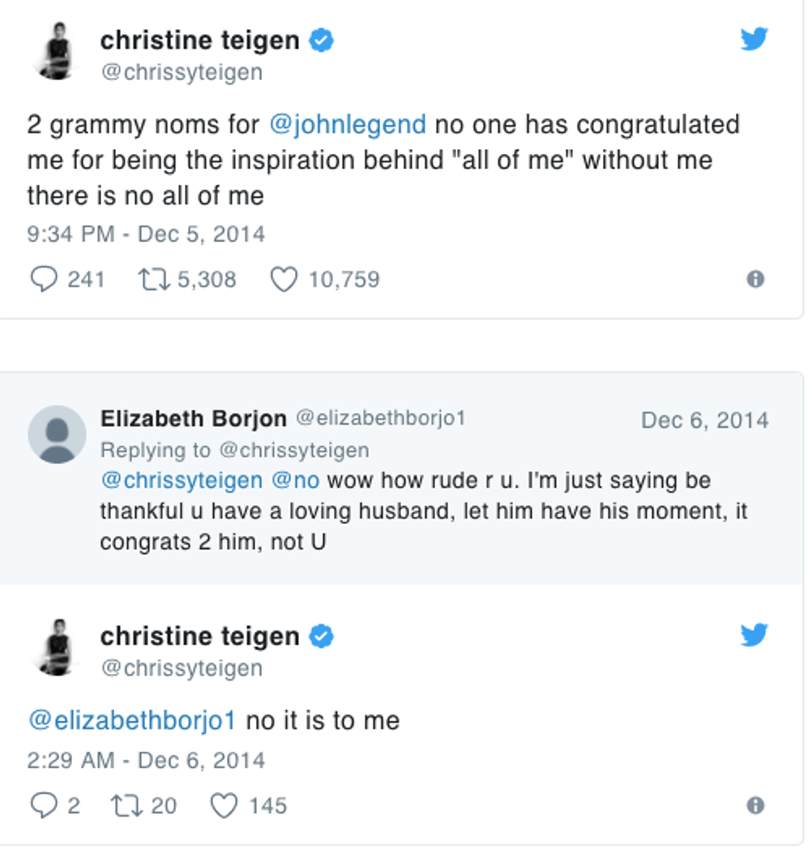Like the 'no it is to me' tweet
This screenshot has width=812, height=852.
click(x=224, y=805)
